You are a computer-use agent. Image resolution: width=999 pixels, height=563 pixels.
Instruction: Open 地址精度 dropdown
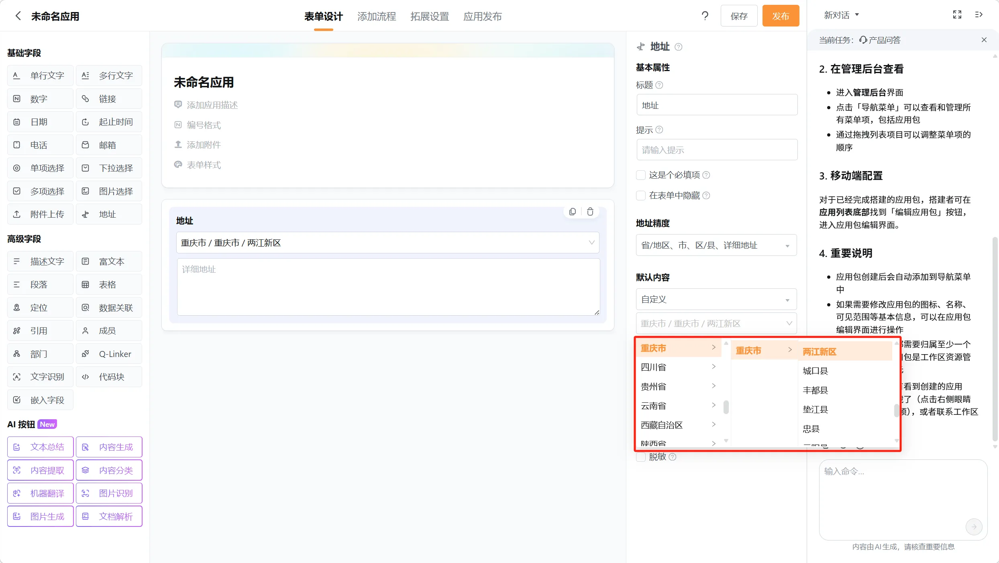click(716, 245)
